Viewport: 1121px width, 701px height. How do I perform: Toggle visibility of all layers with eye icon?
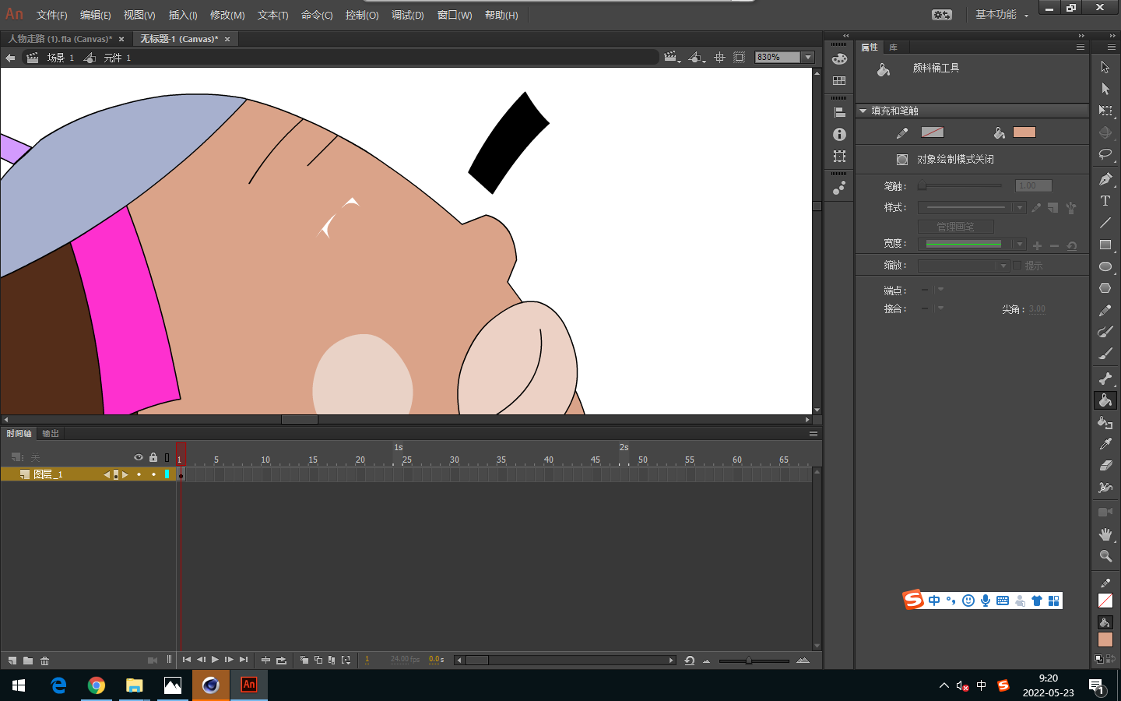[139, 457]
